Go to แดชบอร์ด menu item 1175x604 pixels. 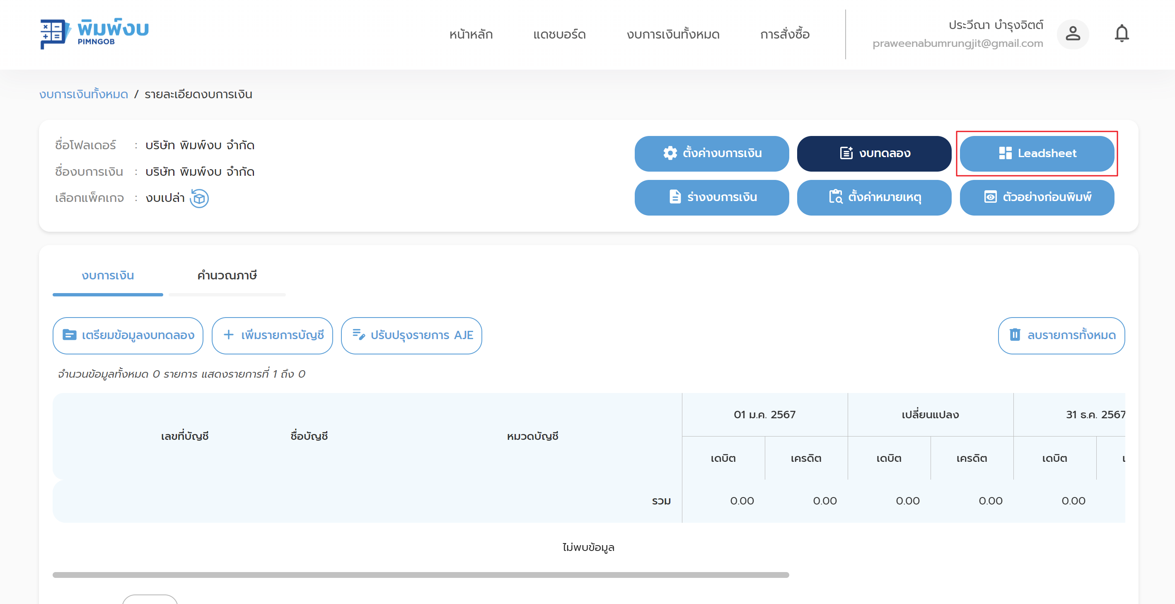tap(559, 35)
